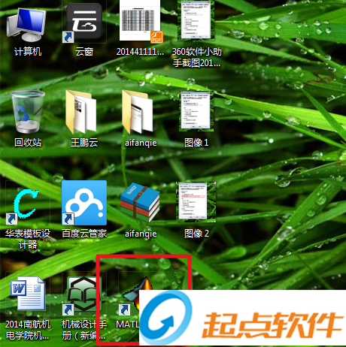Viewport: 346px width, 347px height.
Task: Open the 华表模板设计器 shortcut icon
Action: point(23,206)
